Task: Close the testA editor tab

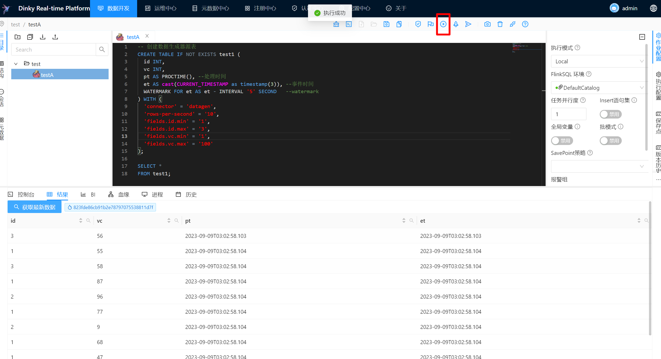Action: 147,36
